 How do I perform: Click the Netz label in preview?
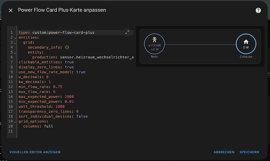tap(154, 57)
